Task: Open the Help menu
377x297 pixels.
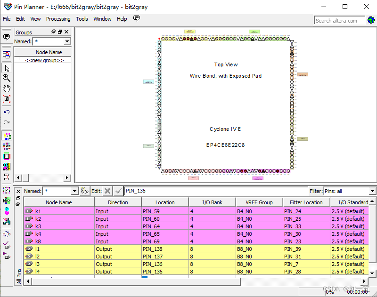Action: (122, 19)
